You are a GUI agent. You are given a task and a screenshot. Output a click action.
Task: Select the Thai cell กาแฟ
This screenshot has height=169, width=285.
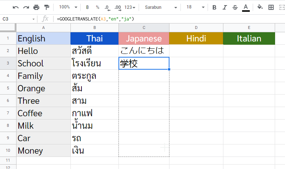[95, 113]
